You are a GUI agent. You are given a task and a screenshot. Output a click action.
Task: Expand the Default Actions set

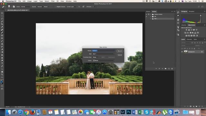151,14
